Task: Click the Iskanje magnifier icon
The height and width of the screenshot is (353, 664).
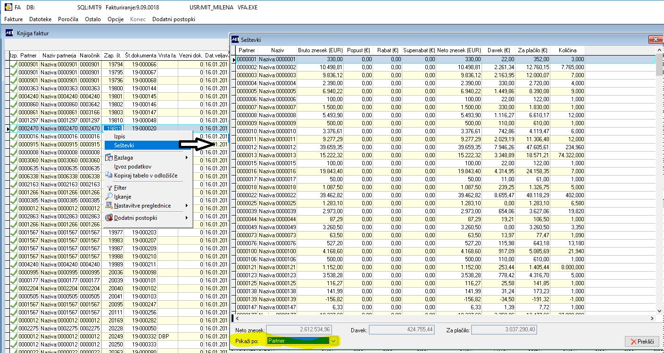Action: point(109,196)
